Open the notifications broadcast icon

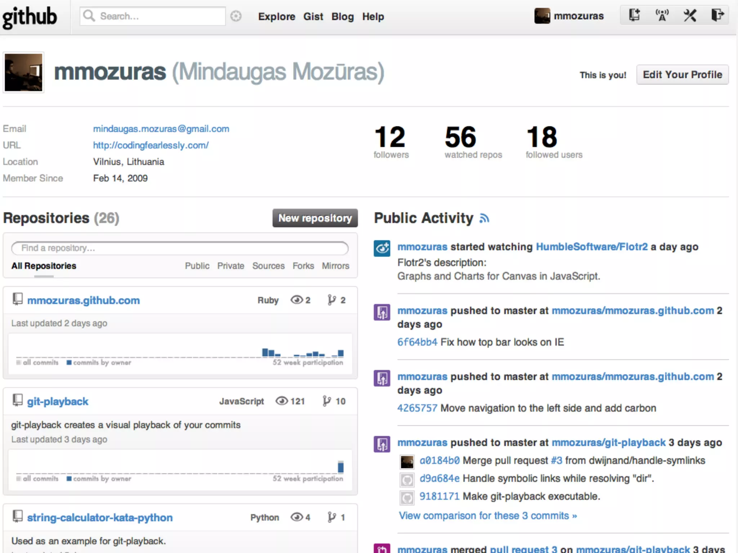662,15
